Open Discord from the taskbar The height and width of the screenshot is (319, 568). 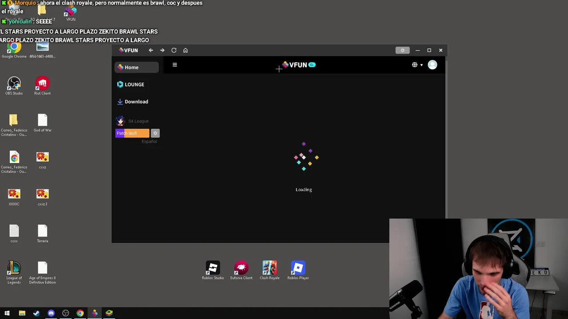coord(51,313)
